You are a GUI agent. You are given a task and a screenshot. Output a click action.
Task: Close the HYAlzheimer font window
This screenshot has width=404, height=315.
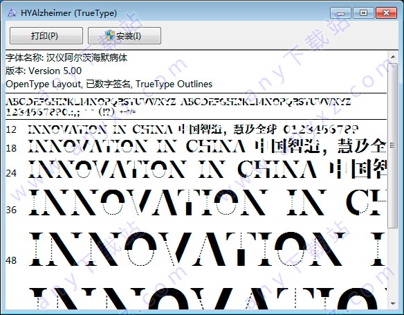[x=386, y=13]
